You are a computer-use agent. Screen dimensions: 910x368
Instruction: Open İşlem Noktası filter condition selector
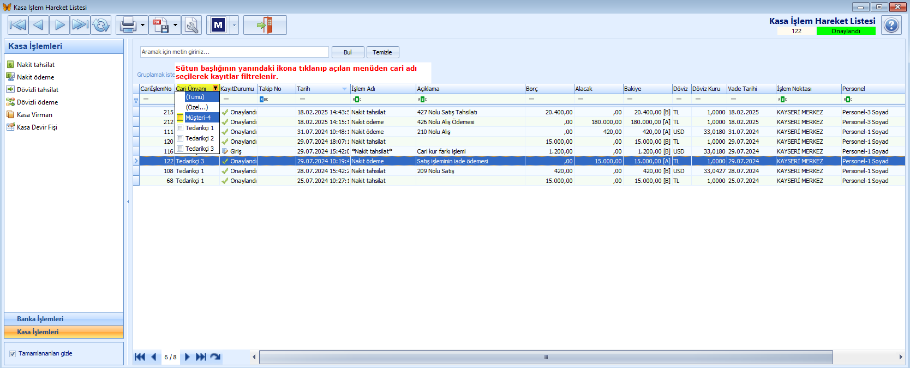click(782, 100)
